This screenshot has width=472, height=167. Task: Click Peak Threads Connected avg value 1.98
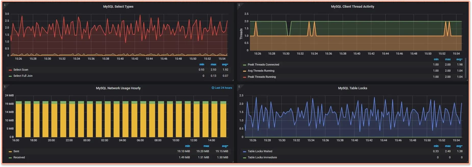(460, 65)
